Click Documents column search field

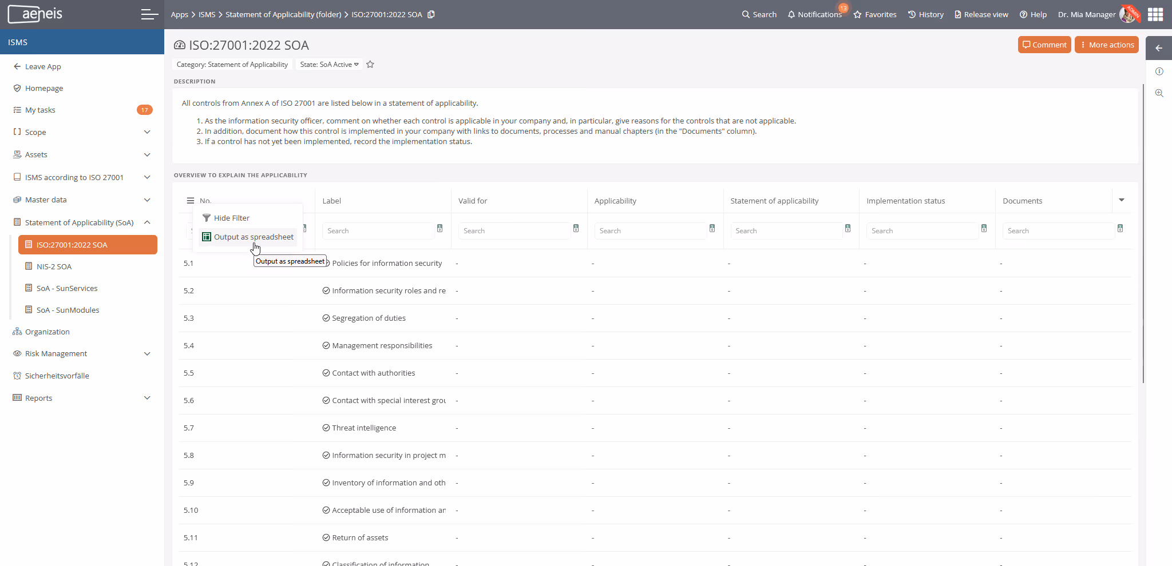tap(1059, 230)
